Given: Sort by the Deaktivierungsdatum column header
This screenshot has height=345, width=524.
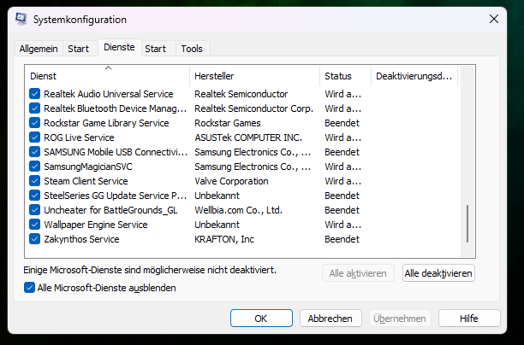Looking at the screenshot, I should 414,76.
